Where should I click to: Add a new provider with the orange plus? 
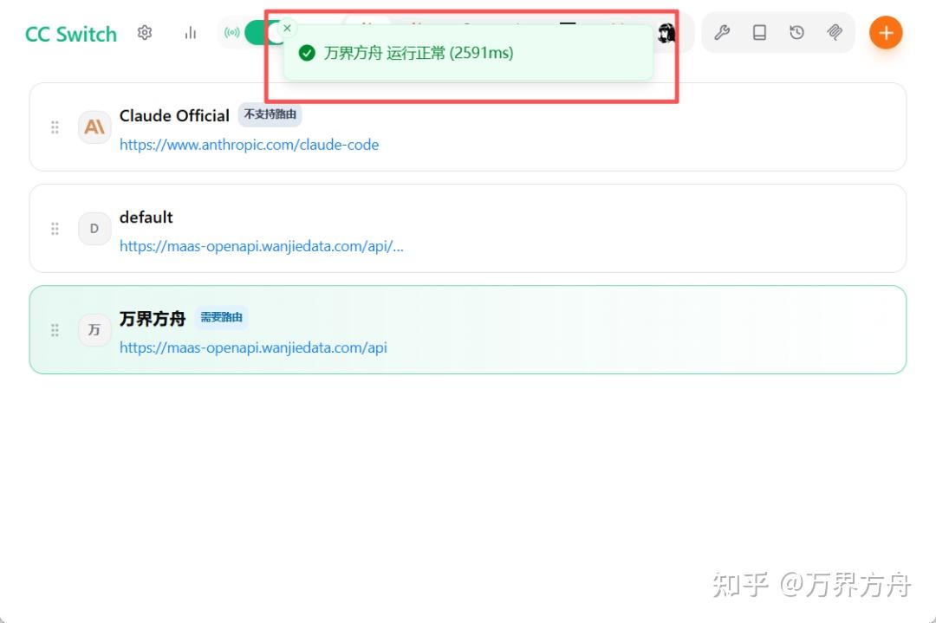tap(886, 32)
